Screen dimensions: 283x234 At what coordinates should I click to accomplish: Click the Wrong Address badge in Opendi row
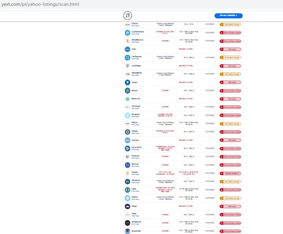coord(230,173)
